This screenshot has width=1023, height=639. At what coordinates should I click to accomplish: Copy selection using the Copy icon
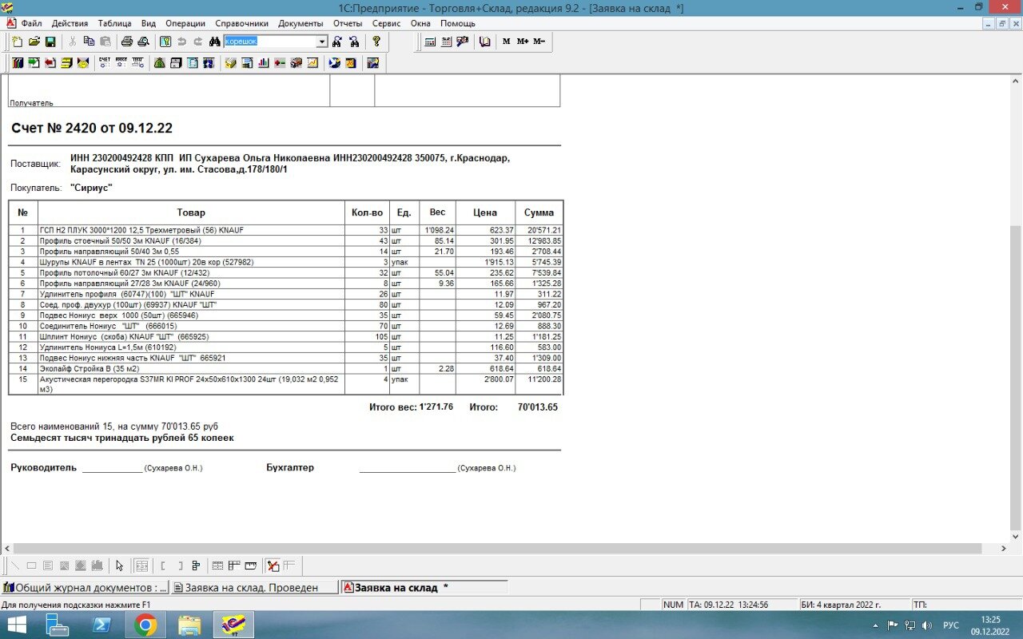pos(90,42)
